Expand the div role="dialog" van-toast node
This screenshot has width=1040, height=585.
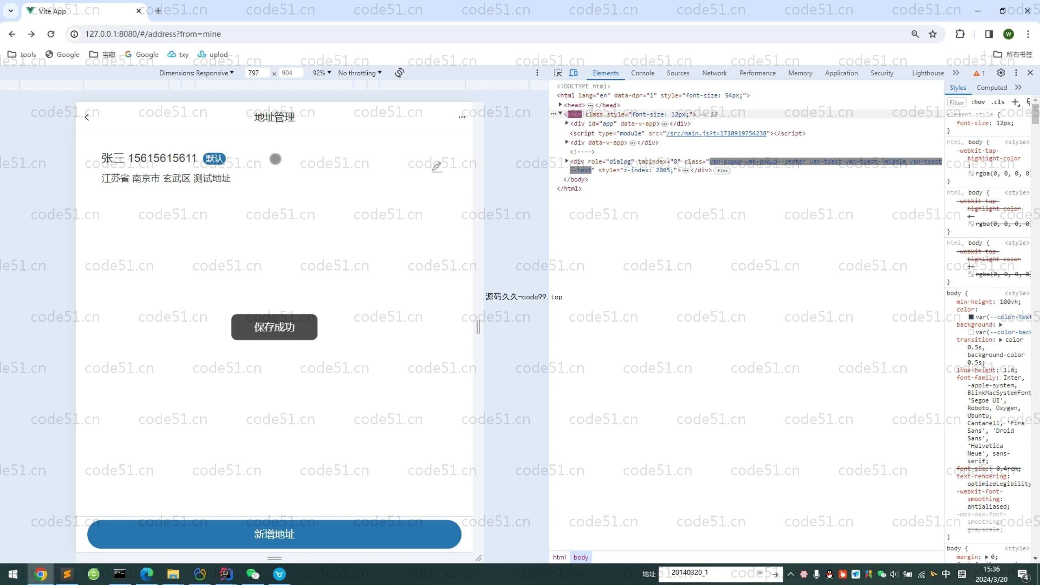(567, 161)
